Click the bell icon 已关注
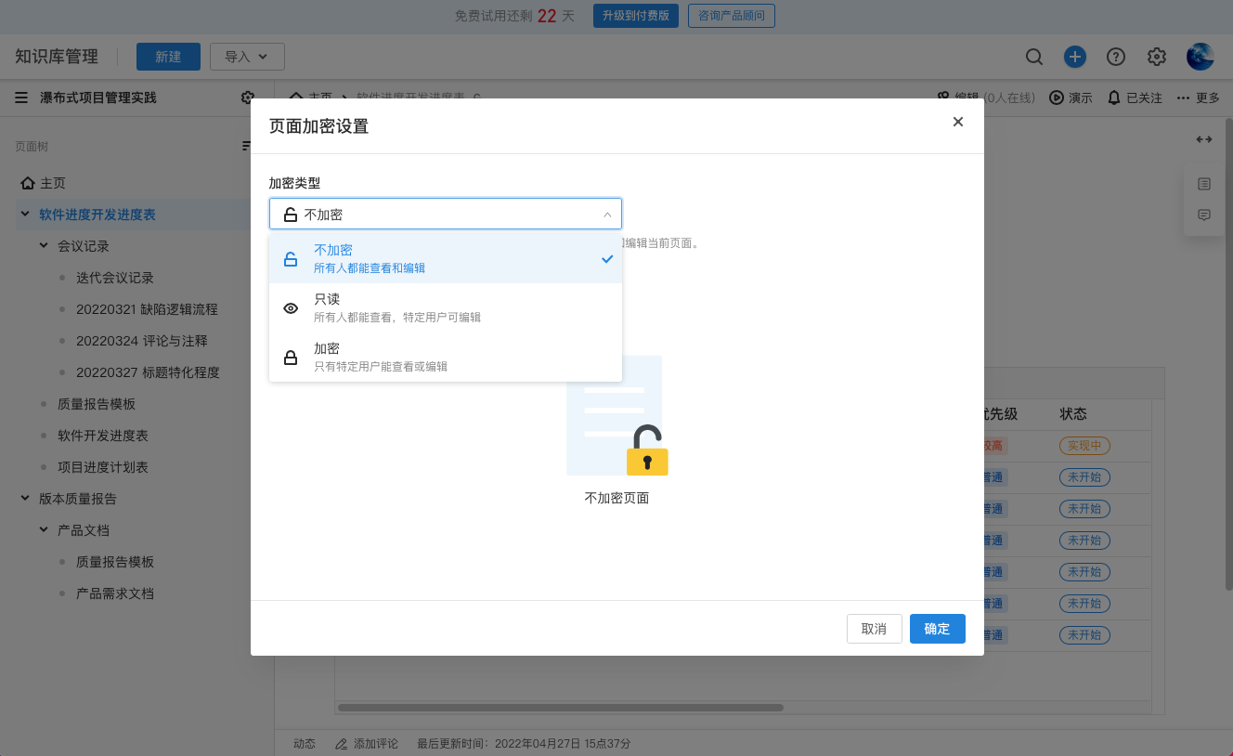Viewport: 1233px width, 756px height. (1114, 98)
